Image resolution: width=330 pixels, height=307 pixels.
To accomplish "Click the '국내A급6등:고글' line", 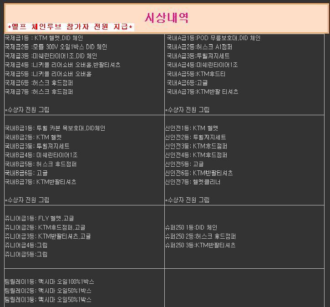I will (187, 83).
